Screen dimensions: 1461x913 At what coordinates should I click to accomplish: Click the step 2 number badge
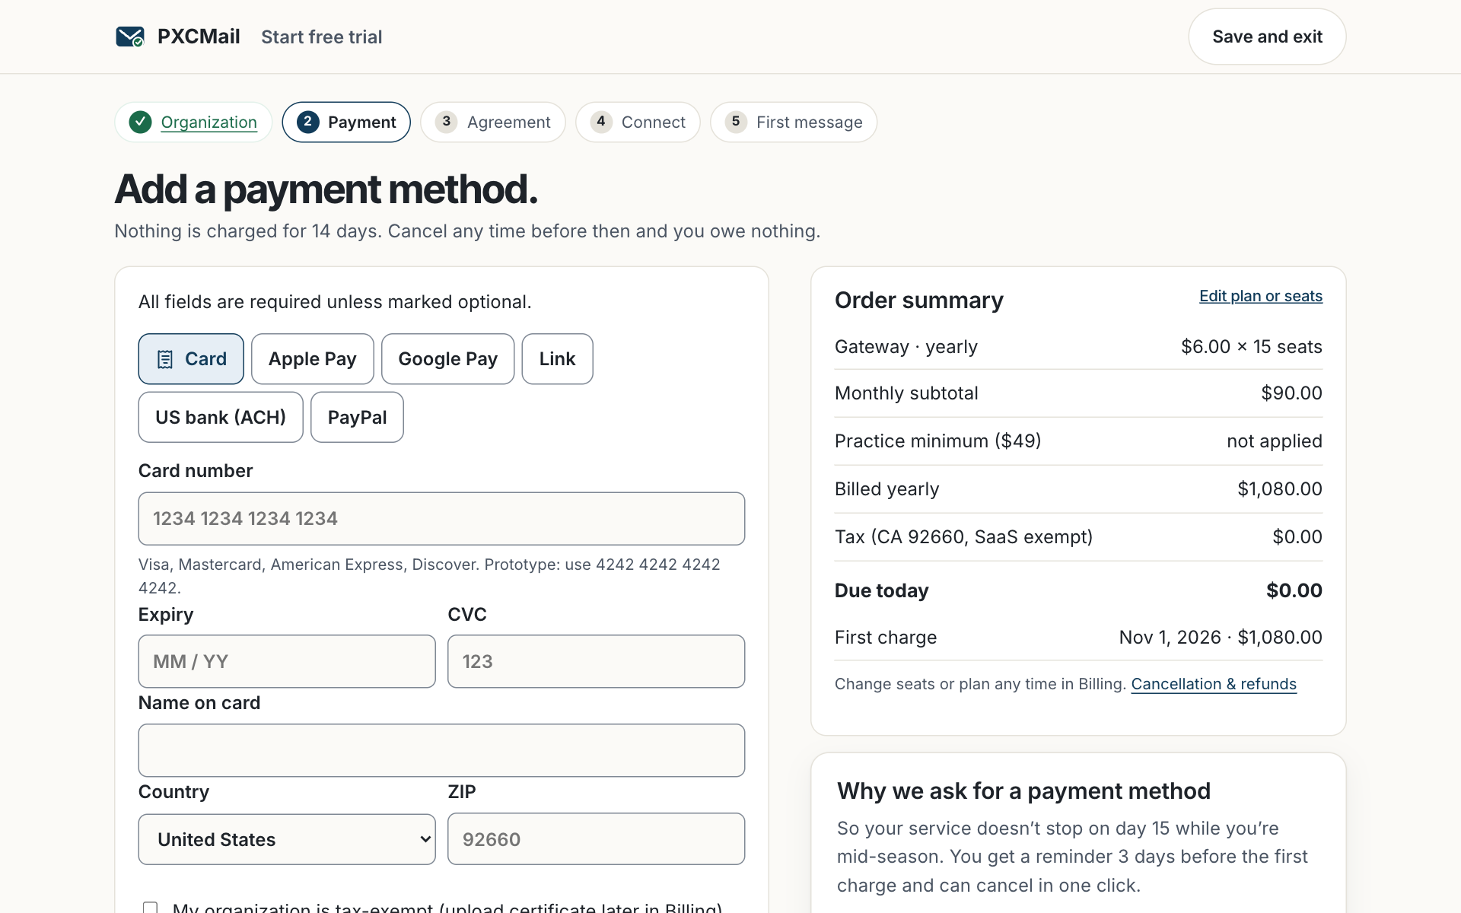[307, 122]
